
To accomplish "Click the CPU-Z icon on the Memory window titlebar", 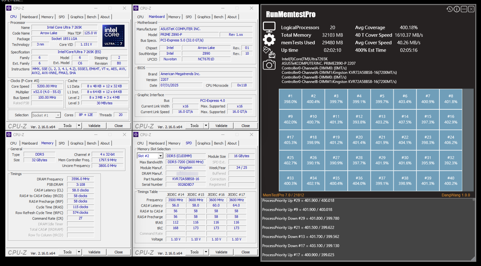I will 9,134.
